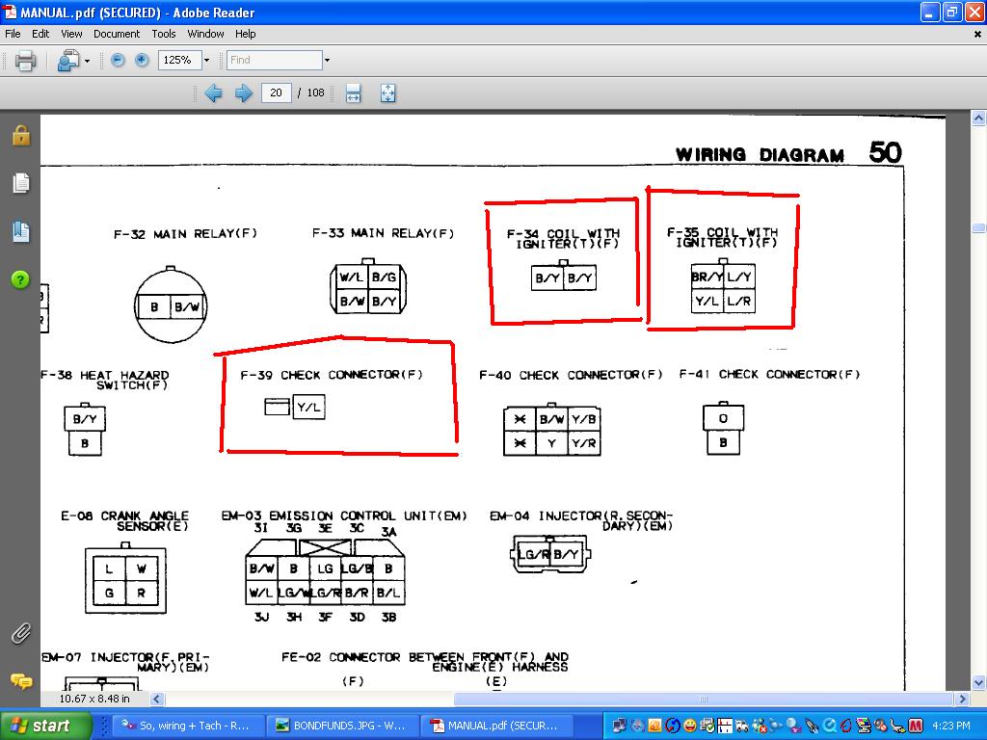The image size is (987, 740).
Task: Open the Pages panel in sidebar
Action: click(20, 183)
